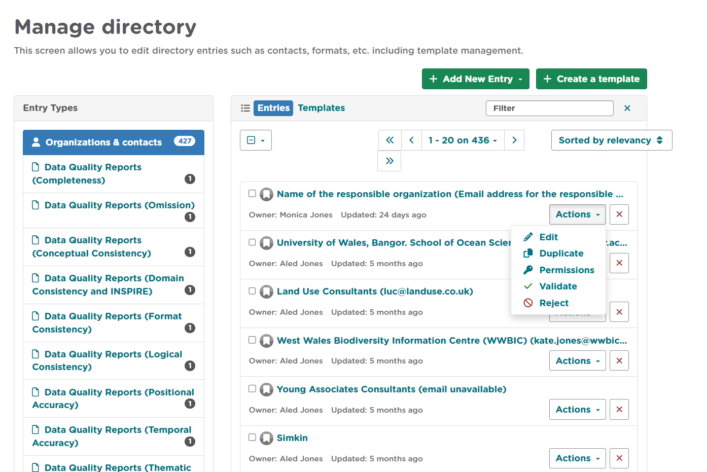Click bookmark icon beside West Wales Biodiversity Information Centre
Viewport: 707px width, 472px height.
point(266,341)
